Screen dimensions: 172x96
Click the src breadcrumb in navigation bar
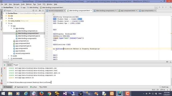[x=17, y=7]
